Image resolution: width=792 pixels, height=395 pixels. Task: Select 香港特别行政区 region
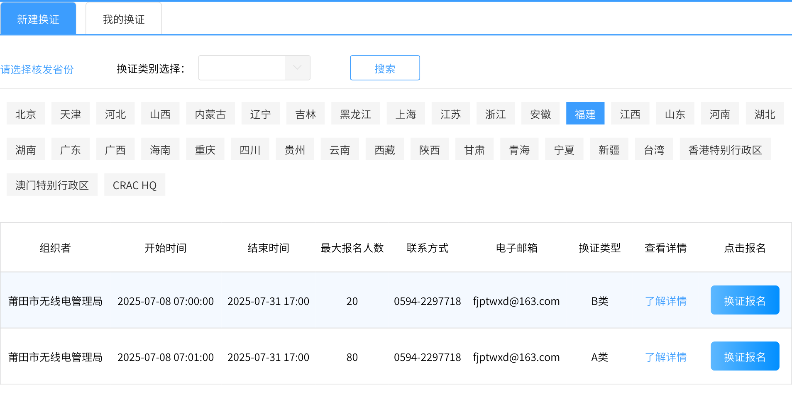[725, 149]
